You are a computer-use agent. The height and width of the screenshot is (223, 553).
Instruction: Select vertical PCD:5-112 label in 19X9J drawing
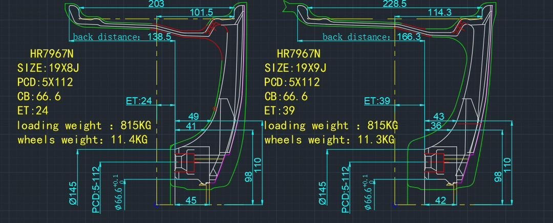pyautogui.click(x=346, y=190)
